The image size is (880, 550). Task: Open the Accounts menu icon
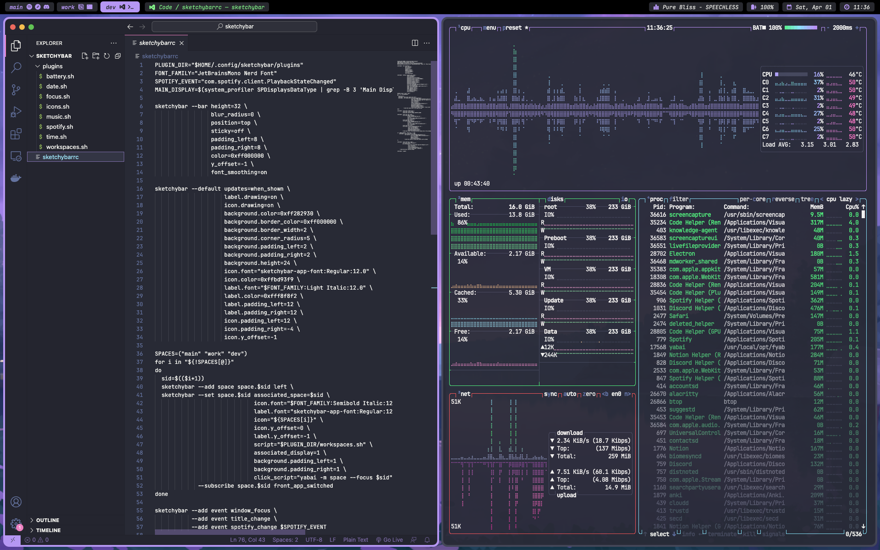click(x=16, y=502)
